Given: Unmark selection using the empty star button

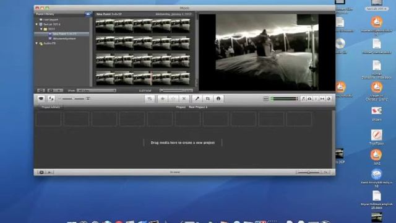Looking at the screenshot, I should point(173,98).
